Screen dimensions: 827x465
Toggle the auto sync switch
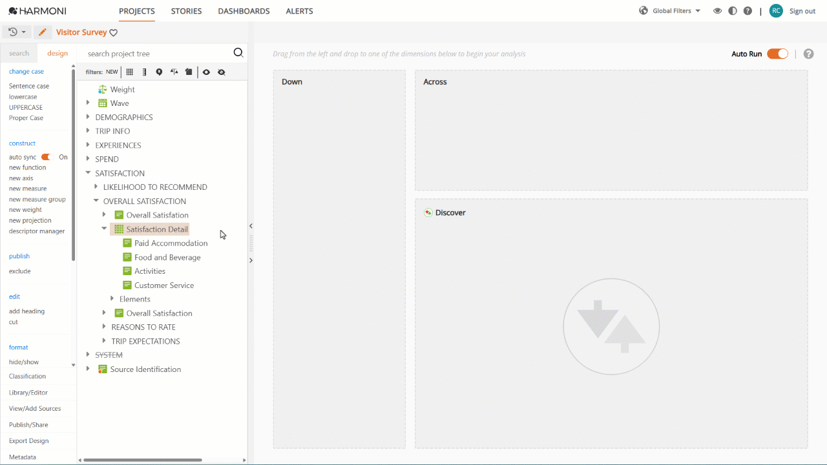pyautogui.click(x=46, y=157)
